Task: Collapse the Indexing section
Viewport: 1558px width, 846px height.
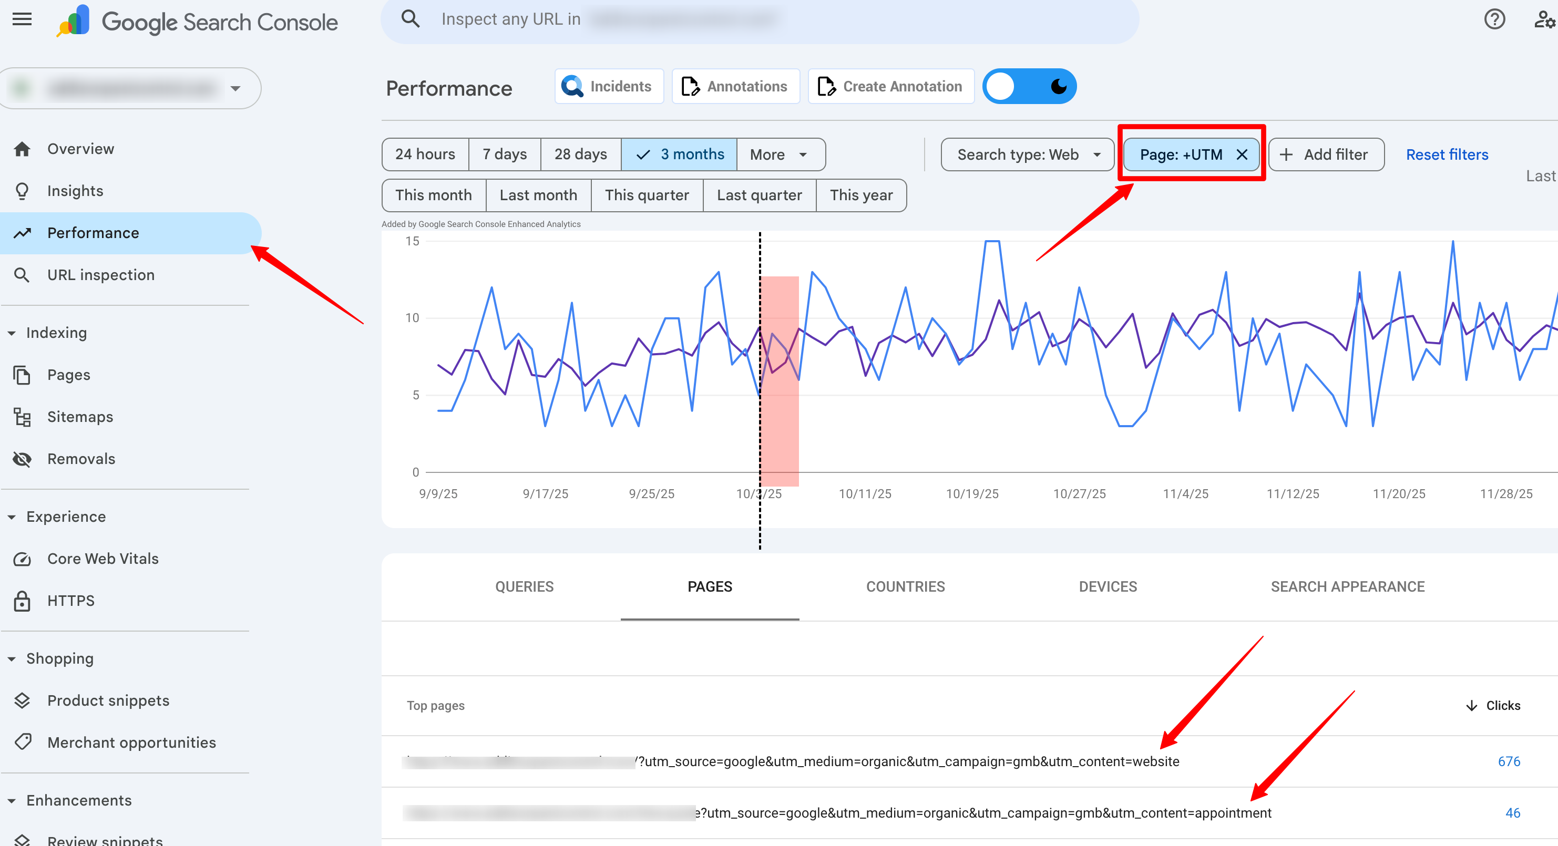Action: click(x=12, y=333)
